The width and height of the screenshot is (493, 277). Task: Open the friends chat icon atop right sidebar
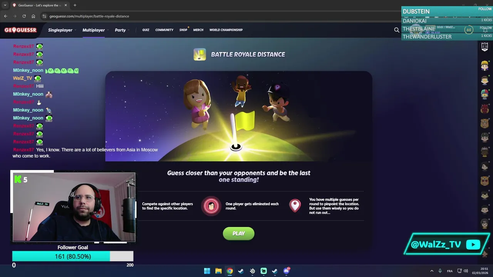point(485,47)
